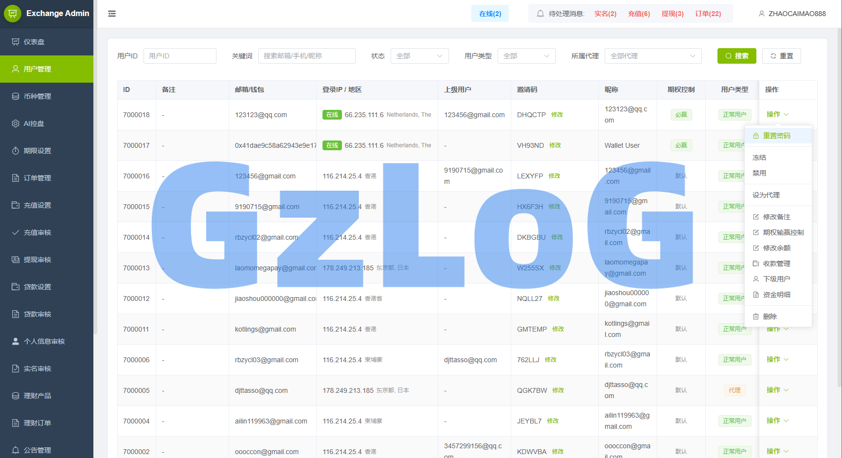Click 修改 next to invite code DHQCTP

557,115
